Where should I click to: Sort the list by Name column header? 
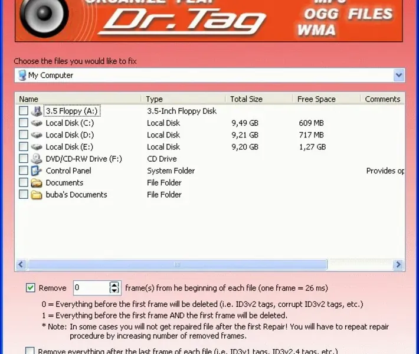[x=78, y=99]
